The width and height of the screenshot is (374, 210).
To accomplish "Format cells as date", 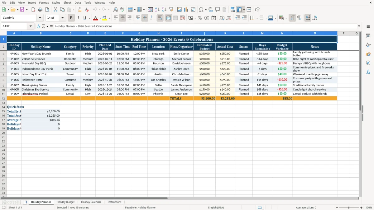I will coord(213,18).
